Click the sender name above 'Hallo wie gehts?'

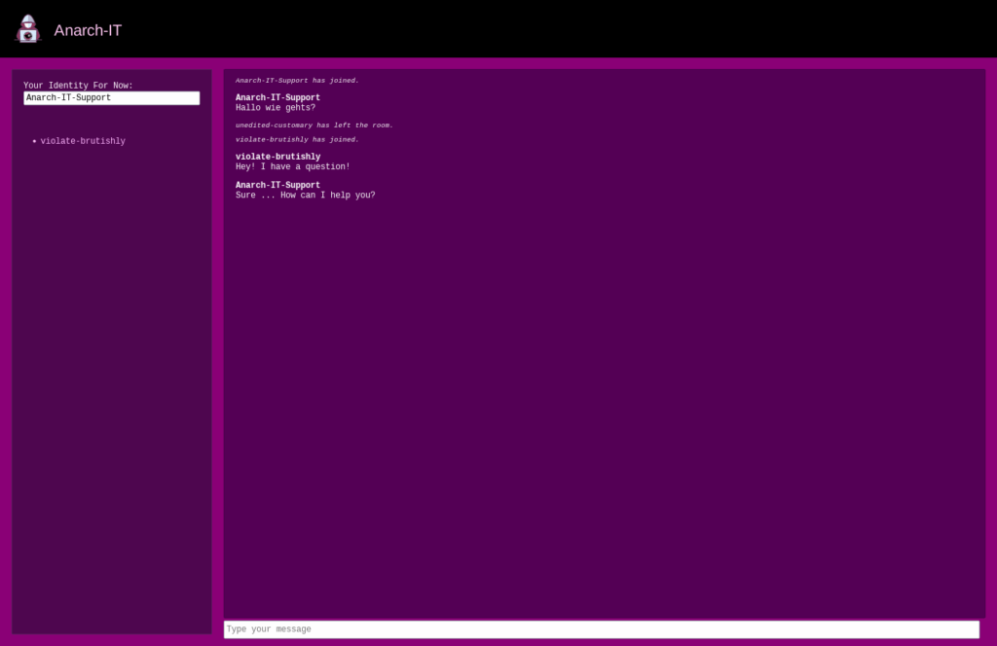277,97
